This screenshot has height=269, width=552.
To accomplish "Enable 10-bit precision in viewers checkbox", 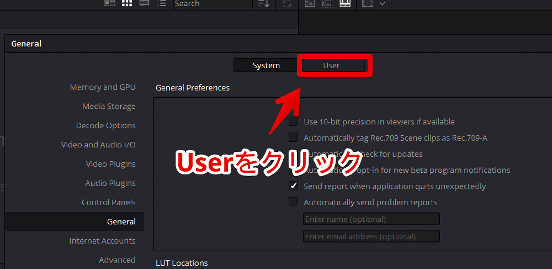I will coord(293,122).
